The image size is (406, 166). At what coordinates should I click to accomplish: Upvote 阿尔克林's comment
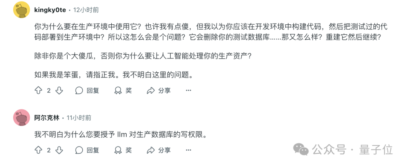pyautogui.click(x=38, y=150)
